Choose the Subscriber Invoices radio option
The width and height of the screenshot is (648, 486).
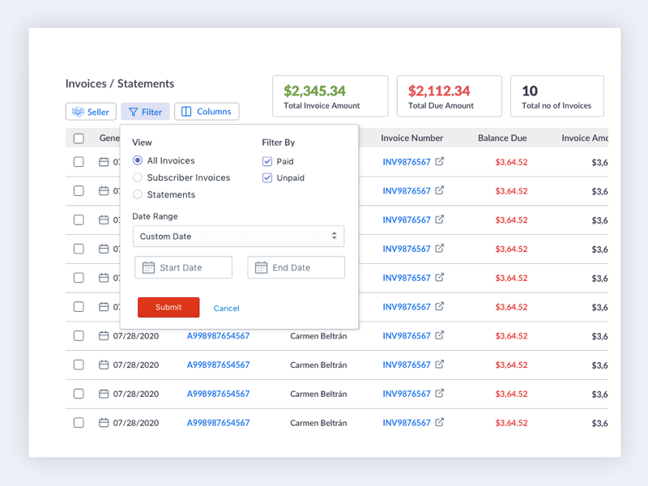point(138,177)
